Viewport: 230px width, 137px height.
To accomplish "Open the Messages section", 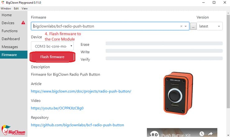I will (x=14, y=47).
